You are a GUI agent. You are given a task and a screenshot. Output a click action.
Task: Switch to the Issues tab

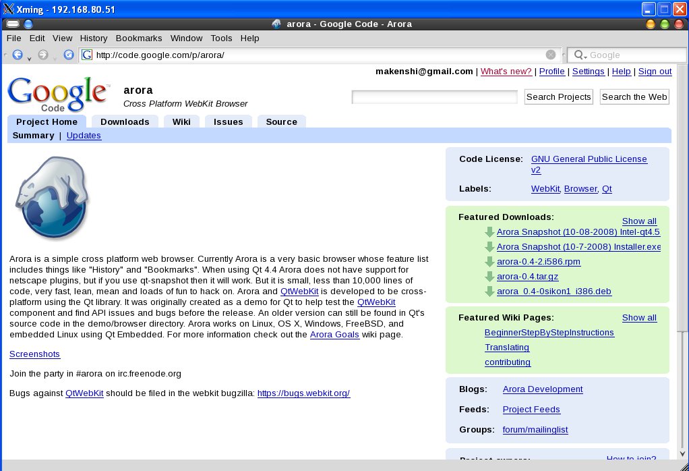pyautogui.click(x=228, y=122)
